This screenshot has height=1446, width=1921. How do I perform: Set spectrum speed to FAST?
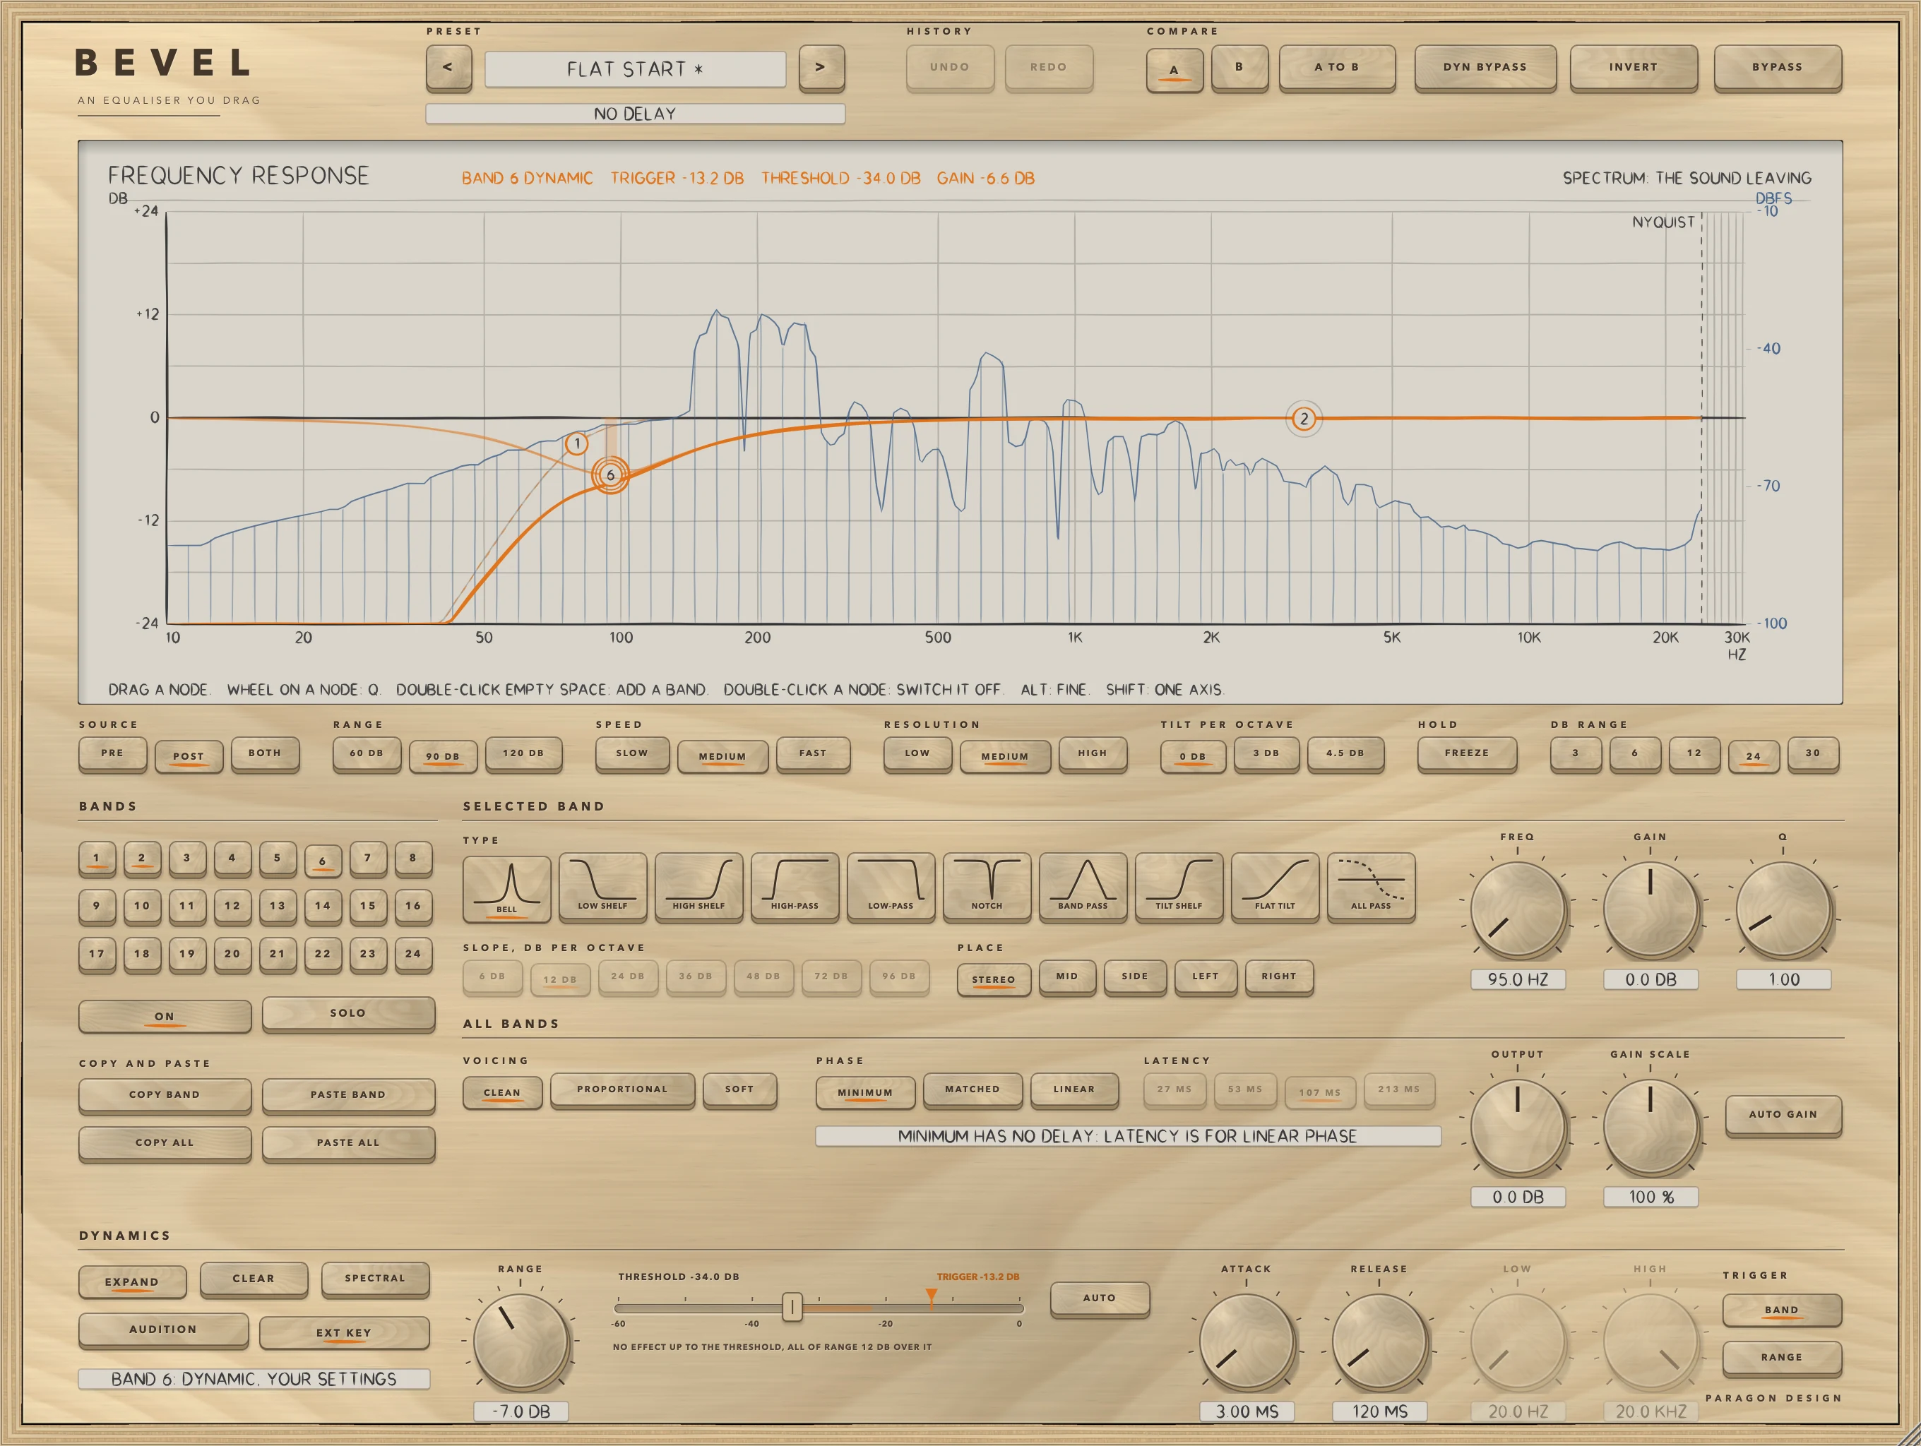[x=813, y=753]
